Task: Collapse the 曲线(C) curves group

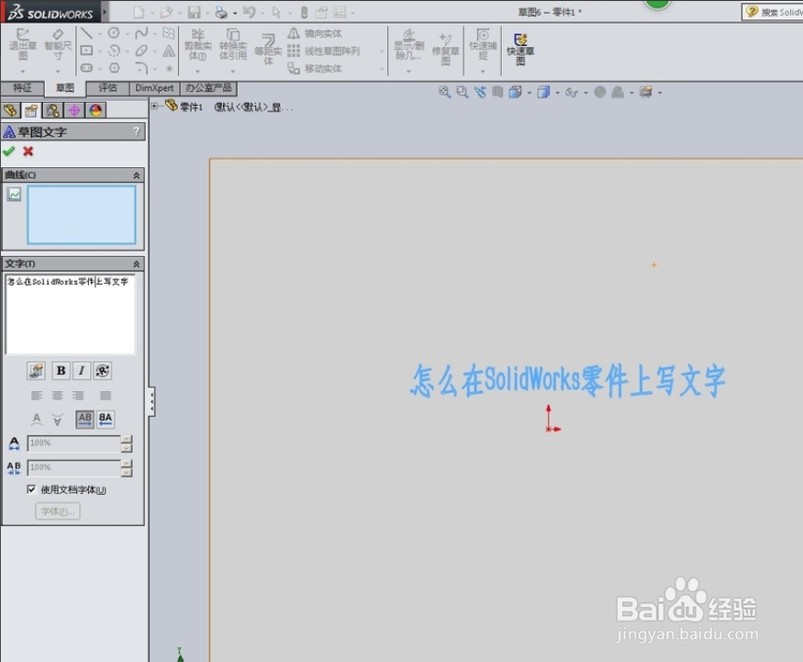Action: click(x=135, y=174)
